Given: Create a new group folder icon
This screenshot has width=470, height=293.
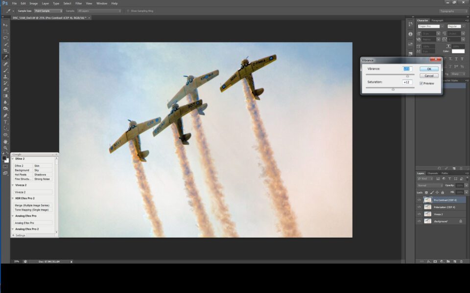Looking at the screenshot, I should [448, 262].
